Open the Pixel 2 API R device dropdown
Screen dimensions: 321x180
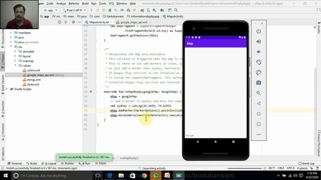coord(75,10)
